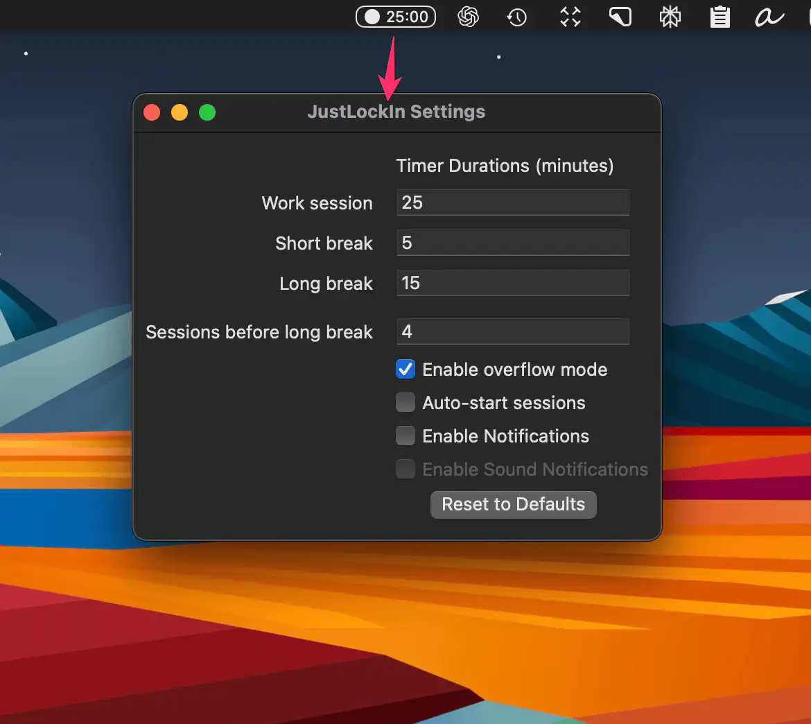Click the Long break label
The height and width of the screenshot is (724, 811).
coord(326,284)
